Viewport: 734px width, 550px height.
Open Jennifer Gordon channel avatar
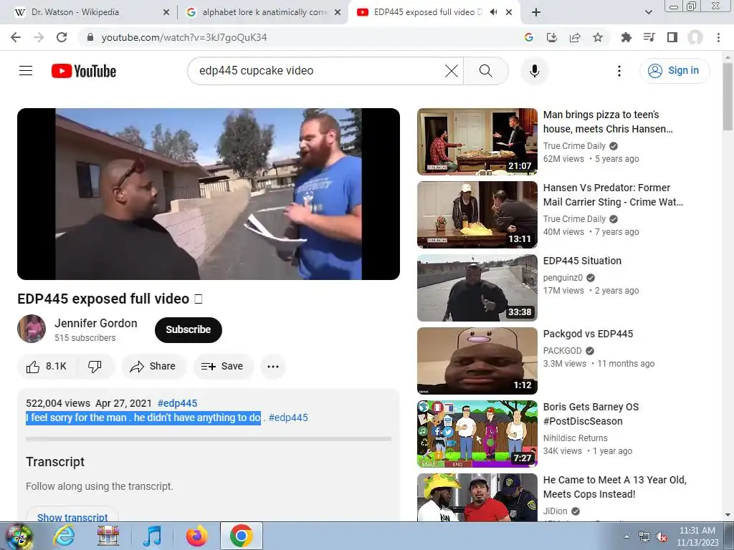[32, 329]
